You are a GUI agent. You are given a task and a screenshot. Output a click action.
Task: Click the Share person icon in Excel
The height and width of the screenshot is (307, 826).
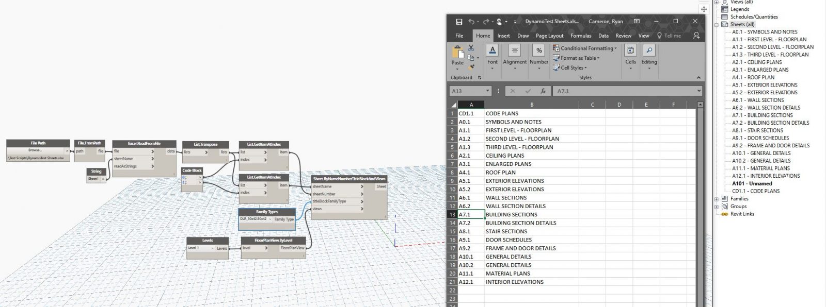(696, 36)
